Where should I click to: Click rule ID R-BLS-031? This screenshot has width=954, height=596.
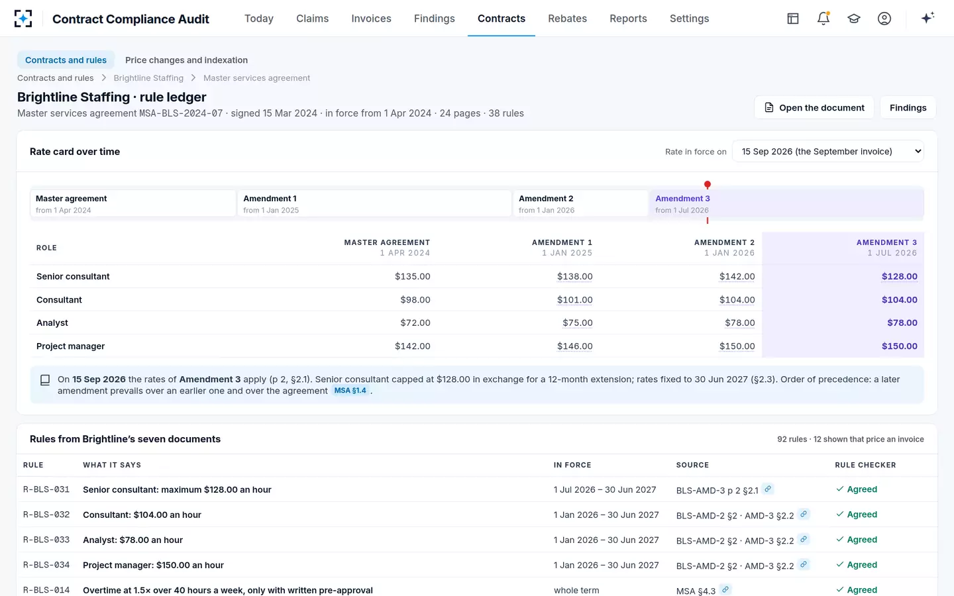(x=46, y=489)
